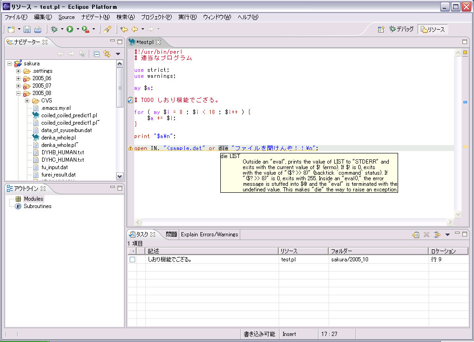The image size is (474, 342).
Task: Select the リソース perspective button
Action: pos(433,29)
